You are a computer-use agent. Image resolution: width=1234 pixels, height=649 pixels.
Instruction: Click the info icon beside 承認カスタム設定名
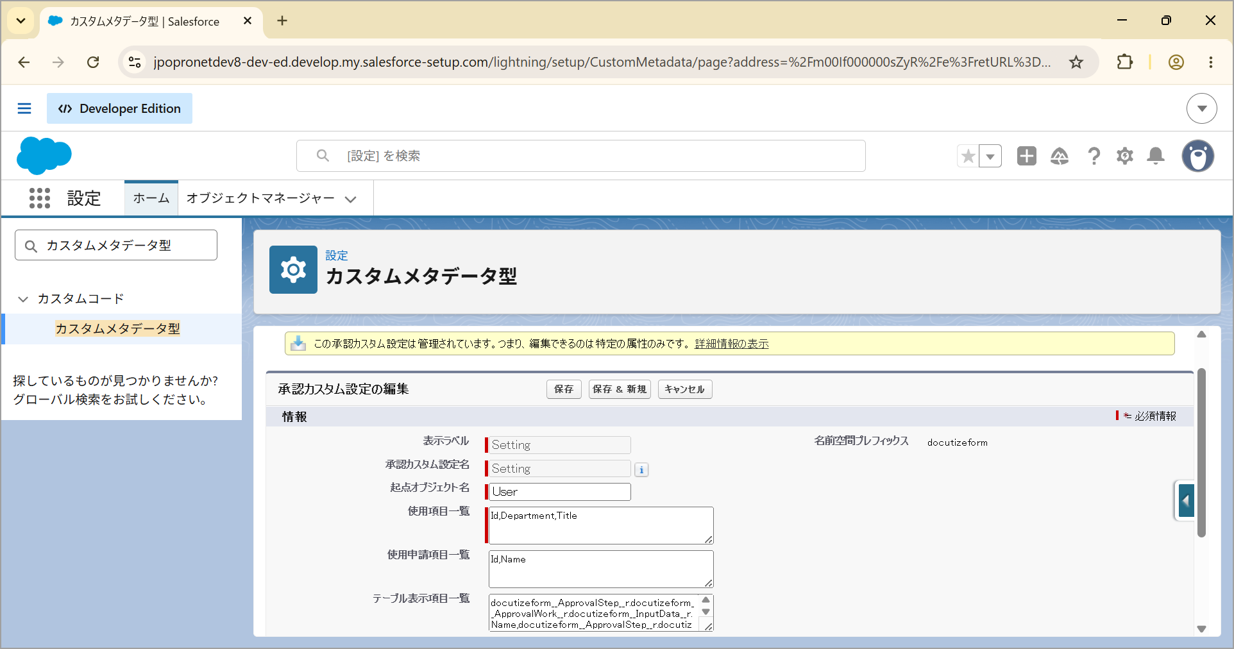pyautogui.click(x=641, y=470)
